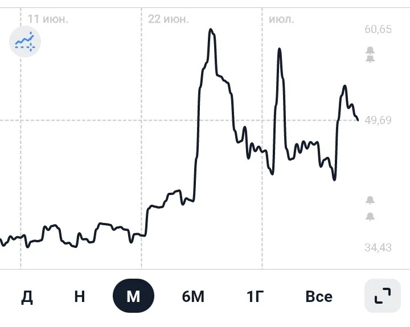Select the Д daily period

[27, 296]
